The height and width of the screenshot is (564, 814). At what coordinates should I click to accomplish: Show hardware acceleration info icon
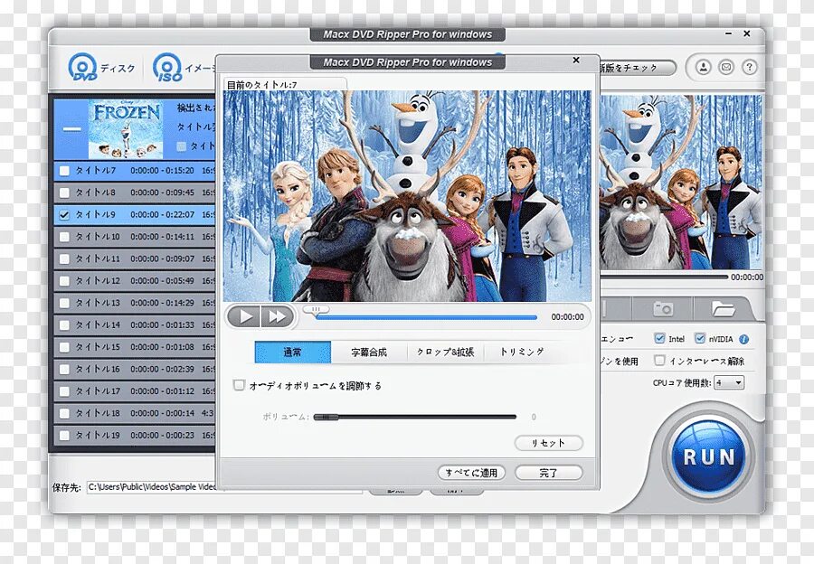click(743, 339)
